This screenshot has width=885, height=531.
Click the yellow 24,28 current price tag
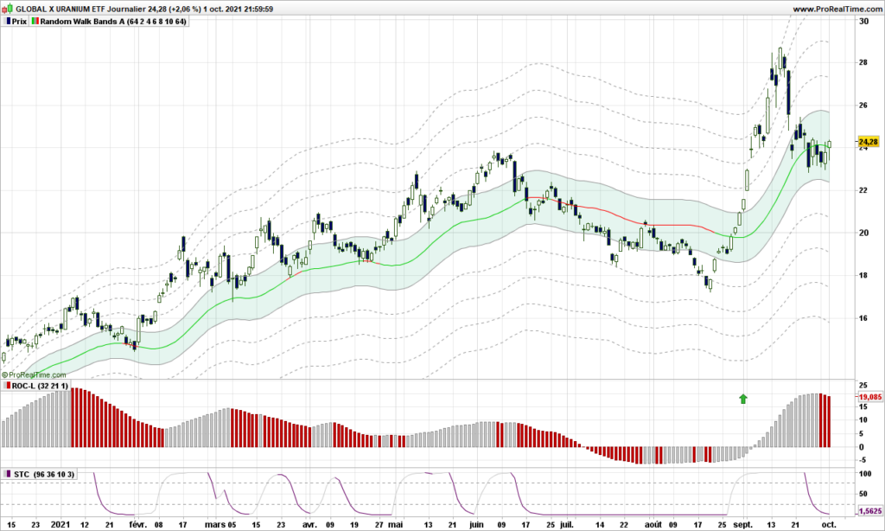pyautogui.click(x=868, y=142)
